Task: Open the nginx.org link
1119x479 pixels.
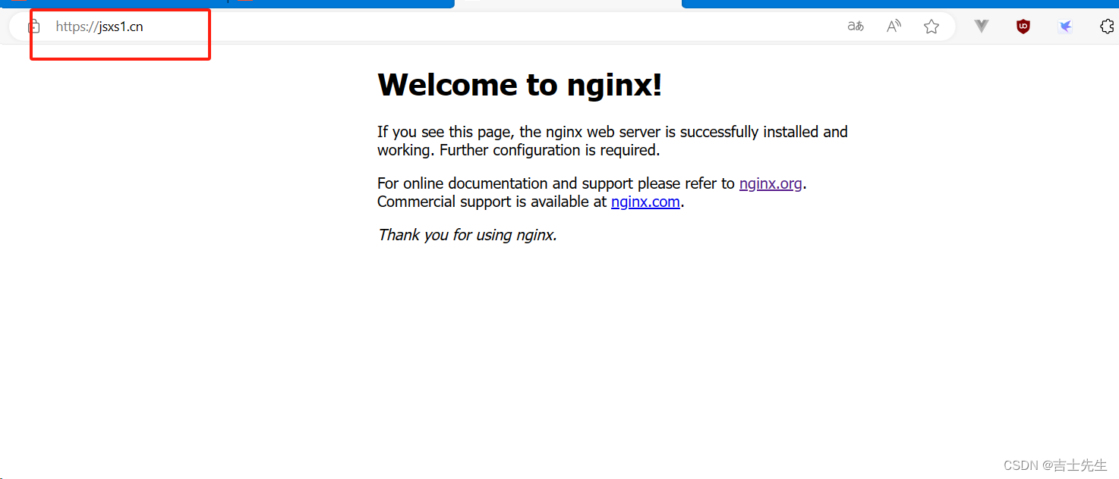Action: [771, 183]
